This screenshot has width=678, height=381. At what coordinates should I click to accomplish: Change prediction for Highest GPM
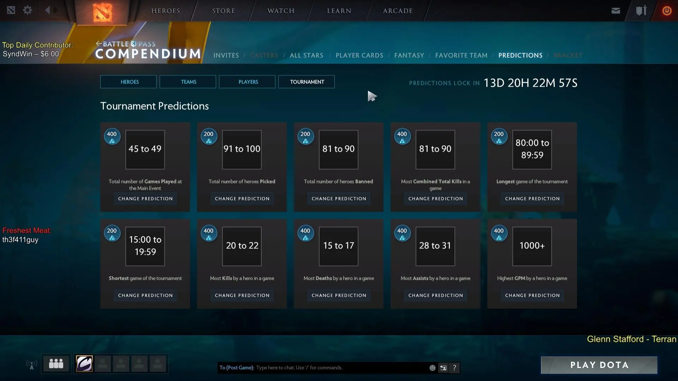(532, 295)
